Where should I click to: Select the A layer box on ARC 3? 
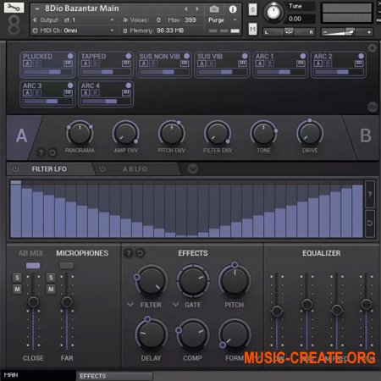(27, 93)
